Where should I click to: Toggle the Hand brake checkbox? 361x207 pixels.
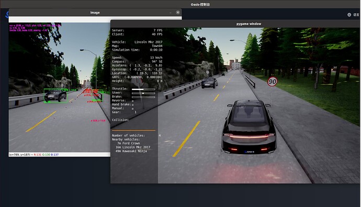(x=132, y=105)
